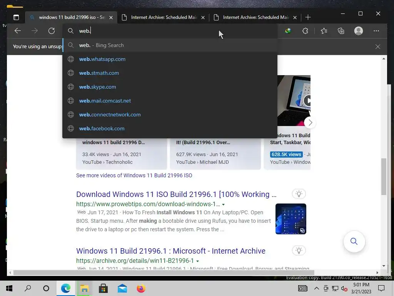Viewport: 394px width, 296px height.
Task: Click the muted volume tray icon
Action: pyautogui.click(x=344, y=288)
